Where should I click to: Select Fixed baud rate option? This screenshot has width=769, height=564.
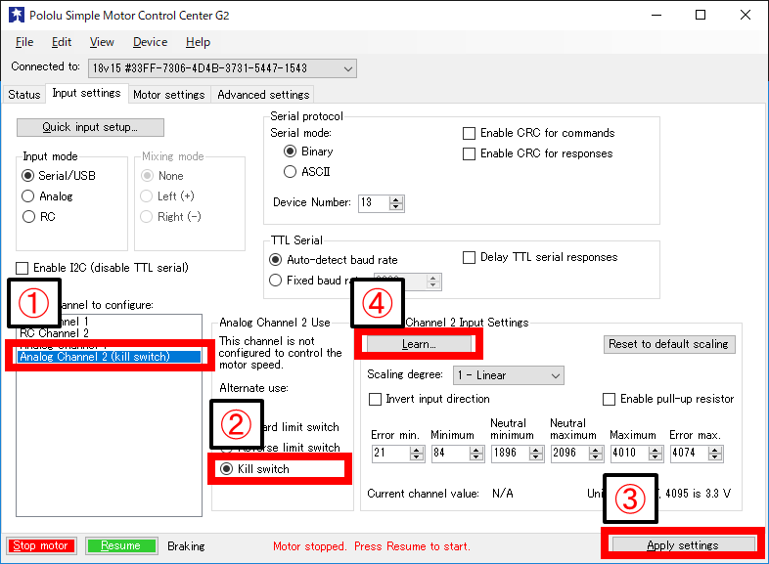pos(314,281)
